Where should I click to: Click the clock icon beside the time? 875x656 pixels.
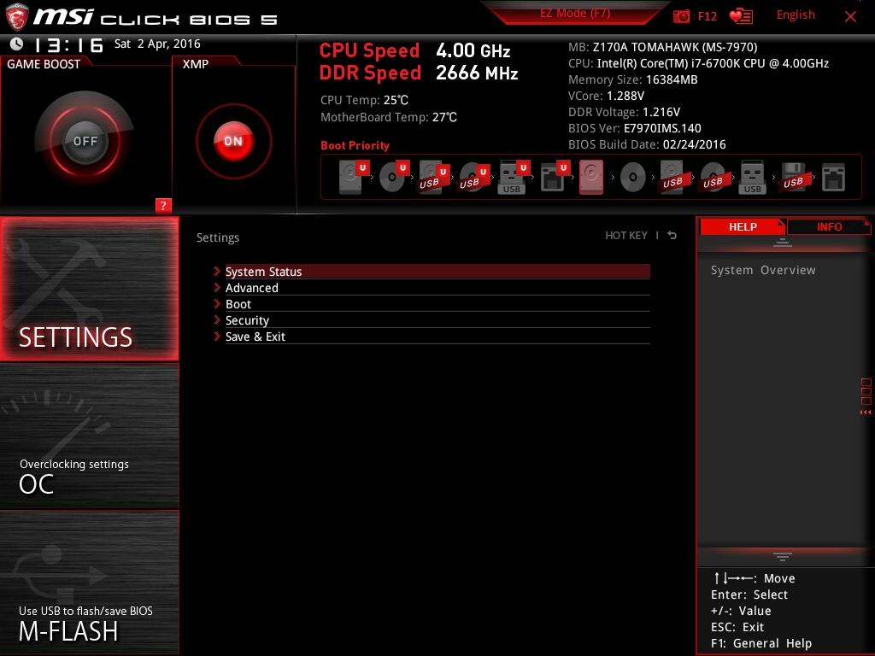pos(16,44)
